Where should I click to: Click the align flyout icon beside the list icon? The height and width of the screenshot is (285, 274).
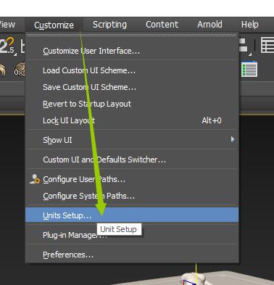pyautogui.click(x=245, y=46)
